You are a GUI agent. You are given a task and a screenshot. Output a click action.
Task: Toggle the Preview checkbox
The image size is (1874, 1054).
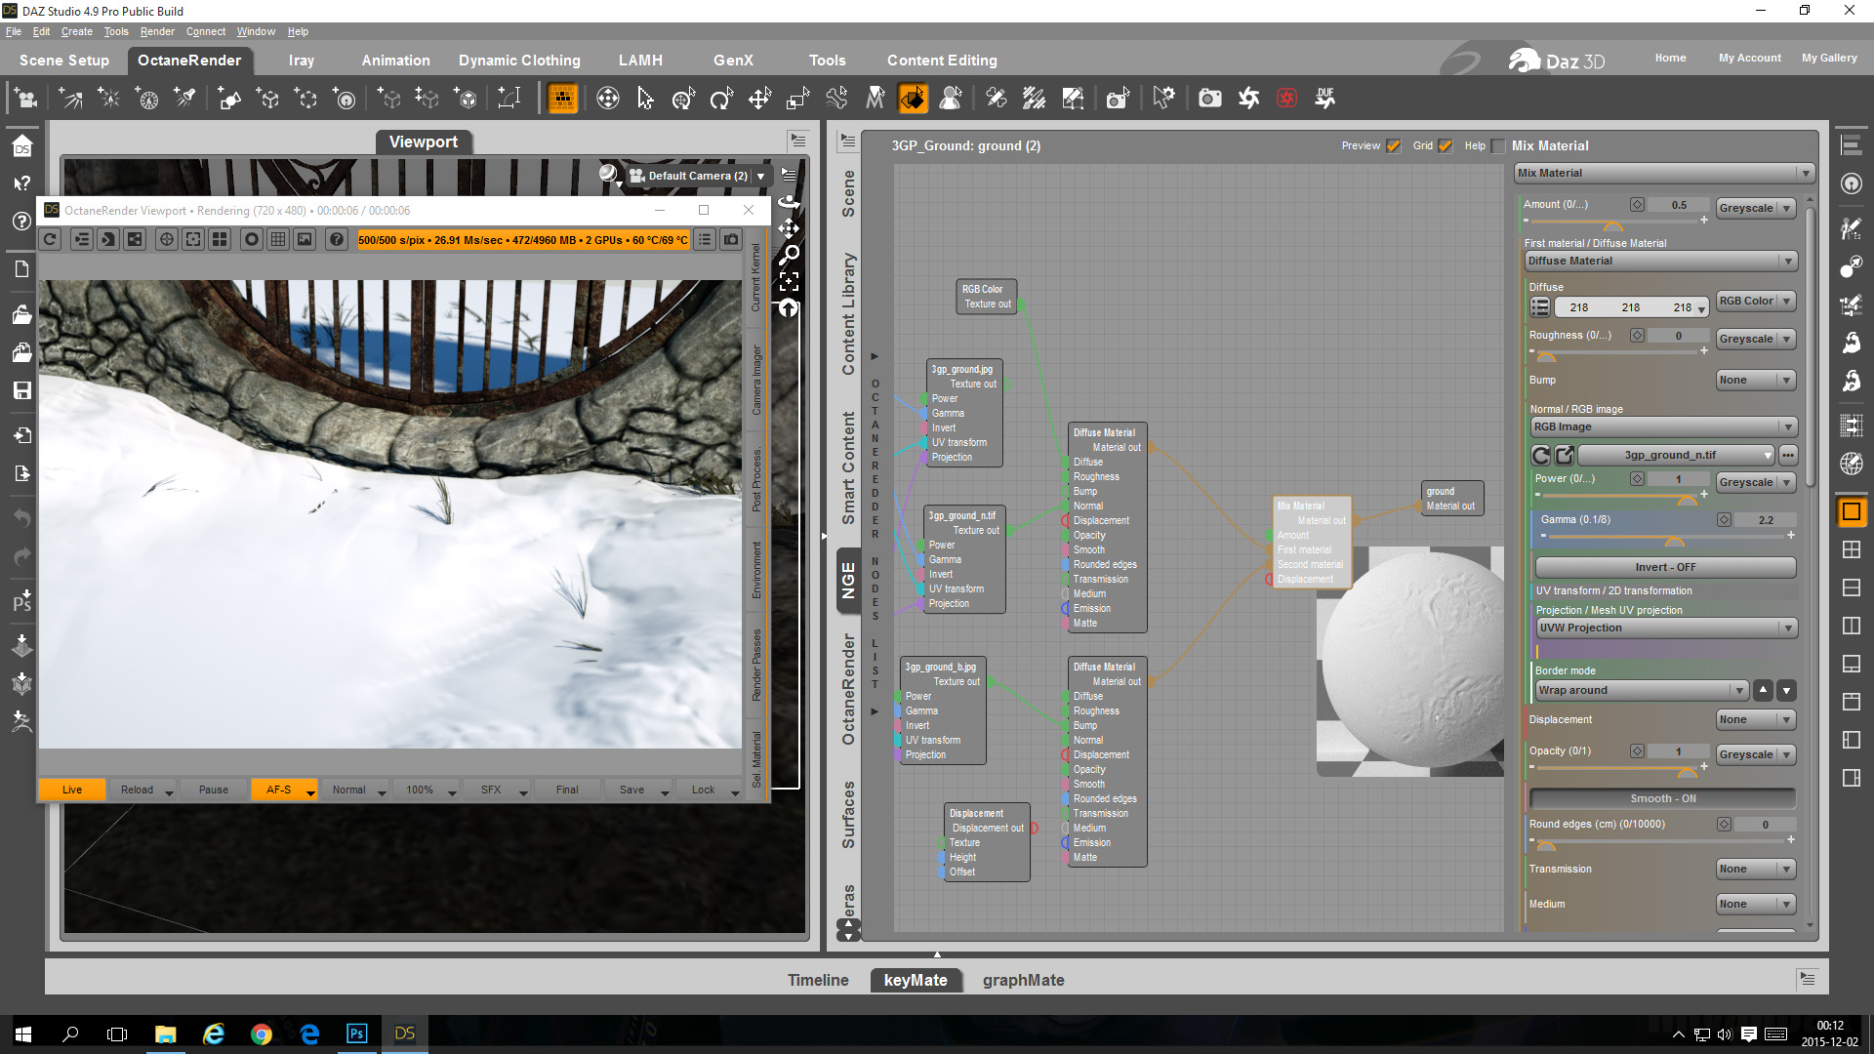(1394, 146)
